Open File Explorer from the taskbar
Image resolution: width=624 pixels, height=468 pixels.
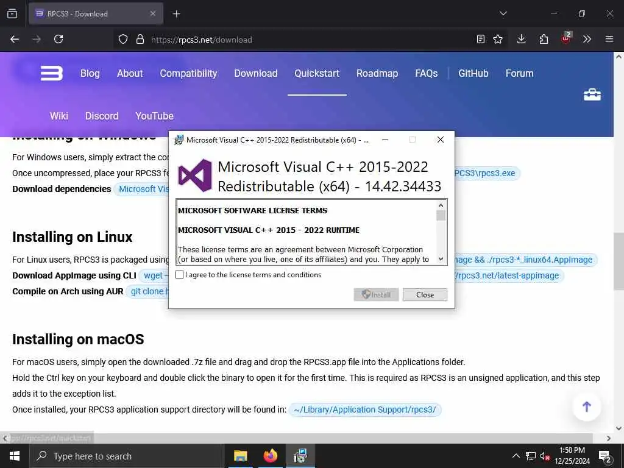(x=240, y=456)
